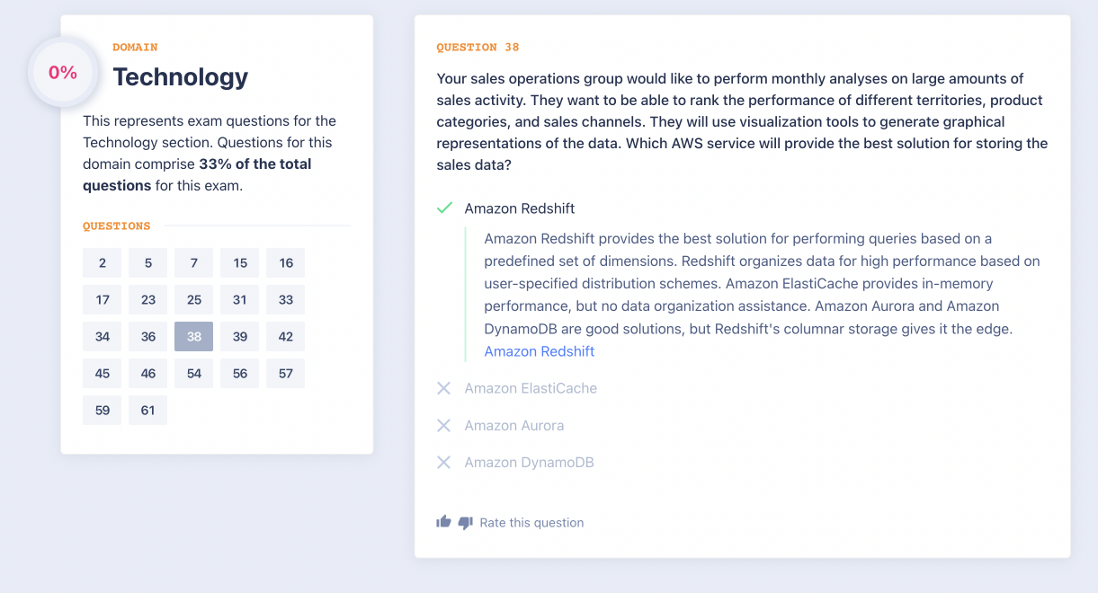Click the 0% score circle badge
The width and height of the screenshot is (1098, 593).
pos(63,73)
